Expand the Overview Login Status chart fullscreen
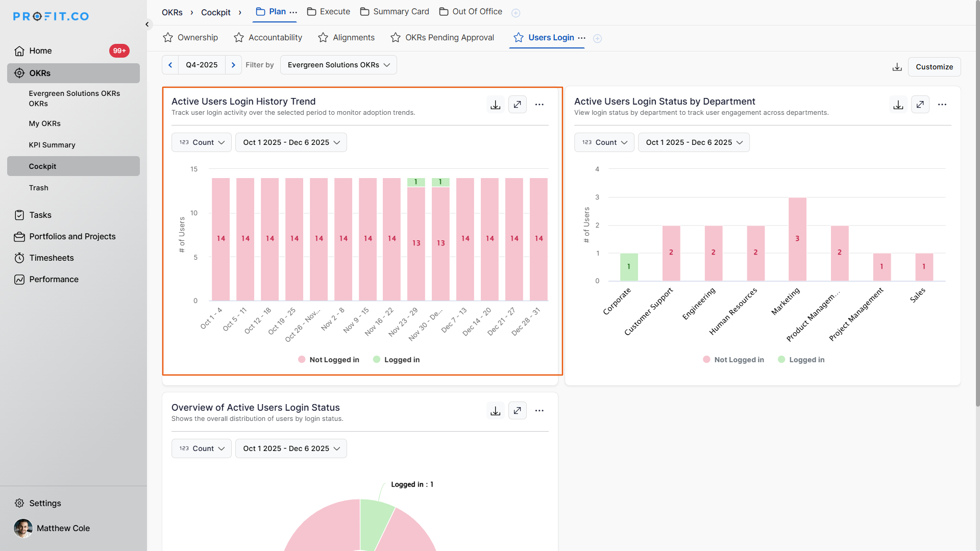Viewport: 980px width, 551px height. [517, 411]
